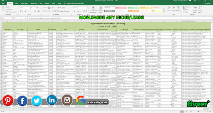
Task: Switch to the Insert ribbon tab
Action: (16, 4)
